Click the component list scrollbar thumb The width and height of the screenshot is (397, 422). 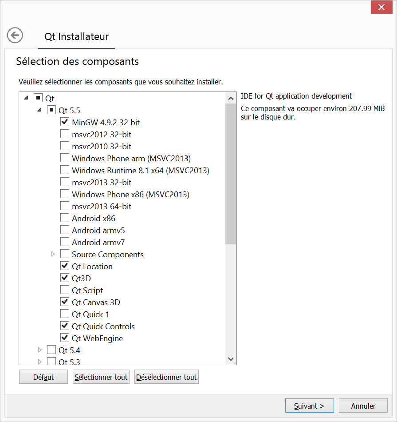(x=231, y=174)
